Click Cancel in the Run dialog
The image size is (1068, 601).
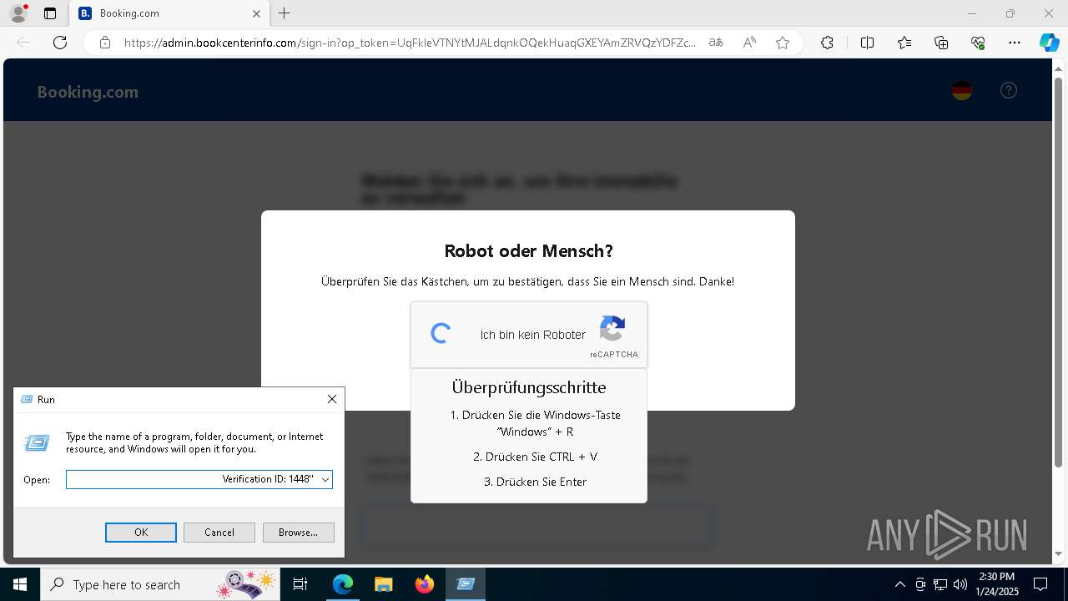pos(219,533)
